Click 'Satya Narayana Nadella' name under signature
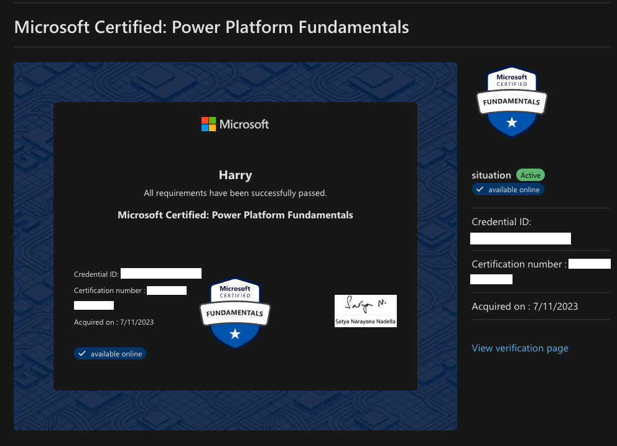Viewport: 617px width, 446px height. tap(366, 321)
